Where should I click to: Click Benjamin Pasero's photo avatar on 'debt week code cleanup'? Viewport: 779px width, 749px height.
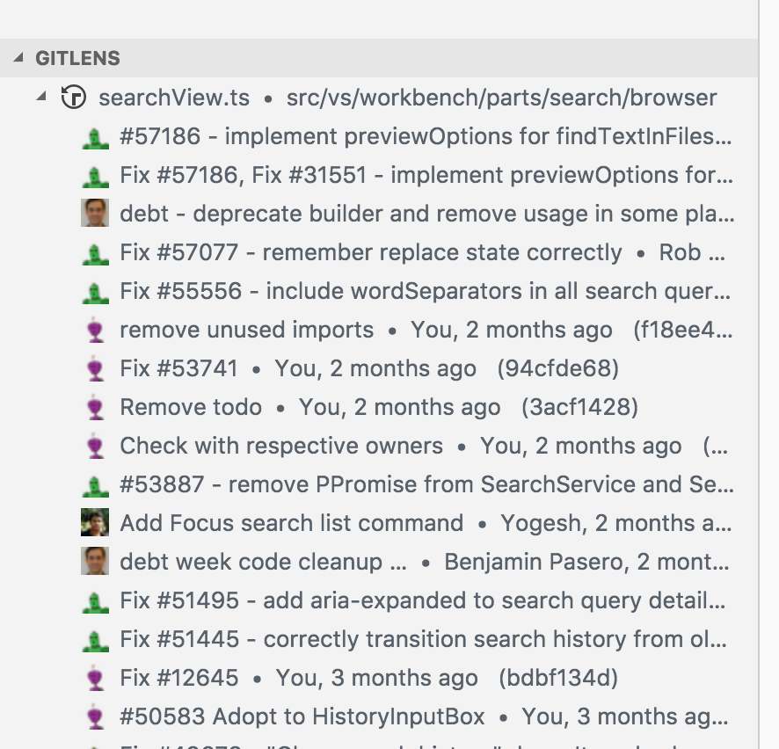[x=95, y=561]
